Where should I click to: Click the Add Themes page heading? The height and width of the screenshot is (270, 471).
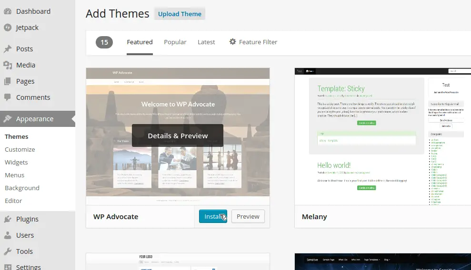118,14
